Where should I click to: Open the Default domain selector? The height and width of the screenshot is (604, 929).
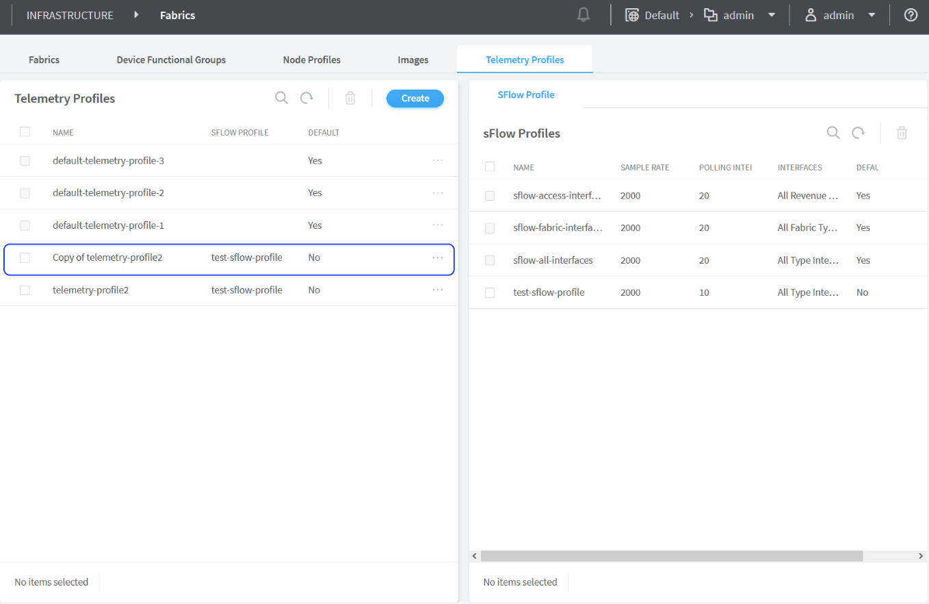[653, 15]
